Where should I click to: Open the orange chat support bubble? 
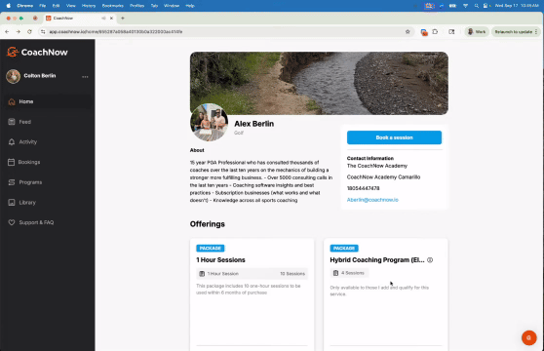[529, 337]
